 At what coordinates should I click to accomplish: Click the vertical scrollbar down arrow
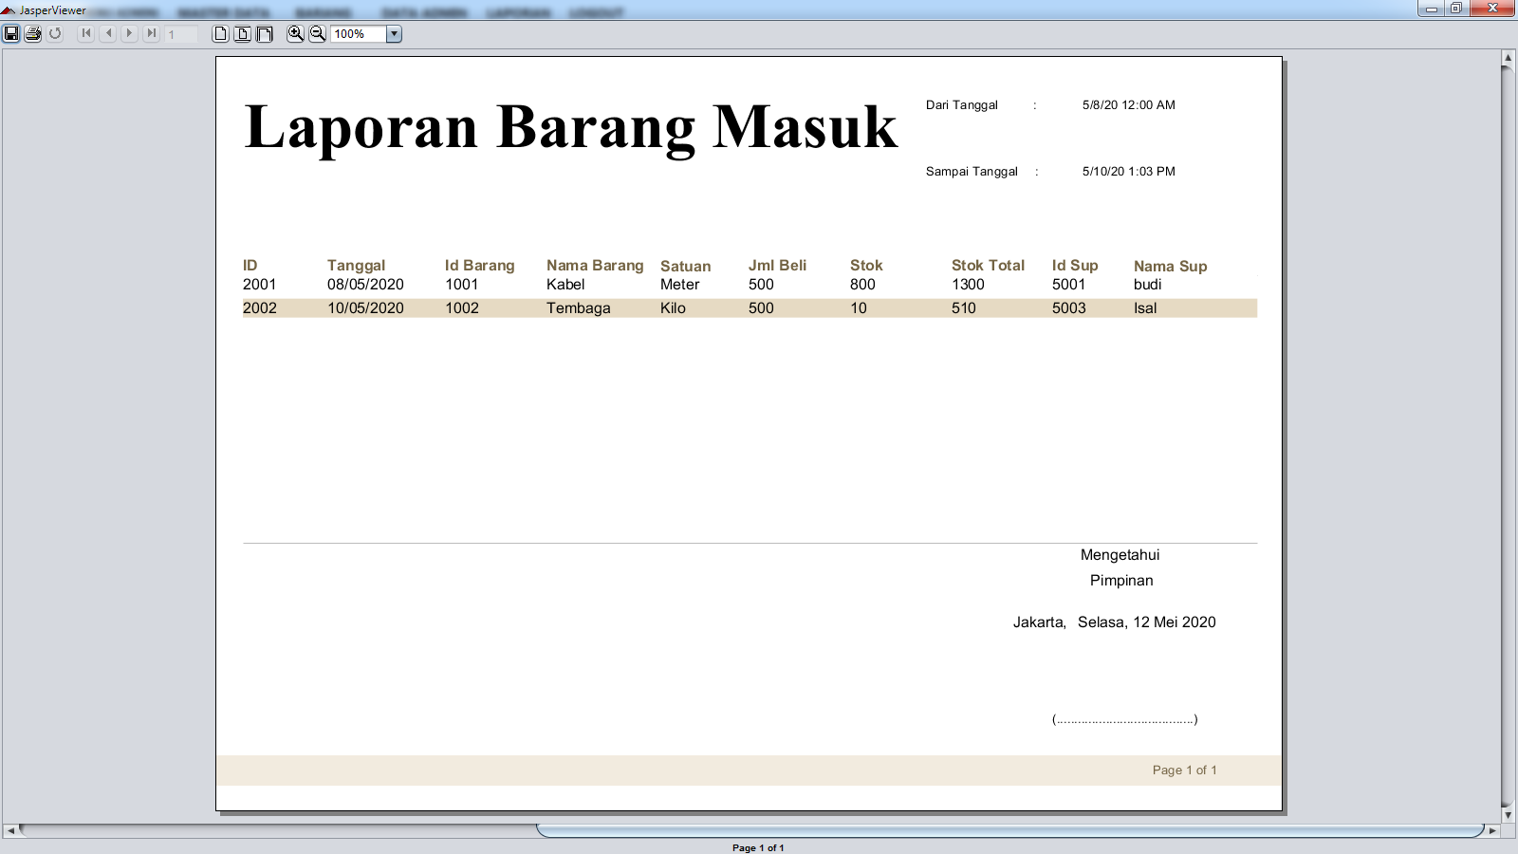pyautogui.click(x=1507, y=814)
